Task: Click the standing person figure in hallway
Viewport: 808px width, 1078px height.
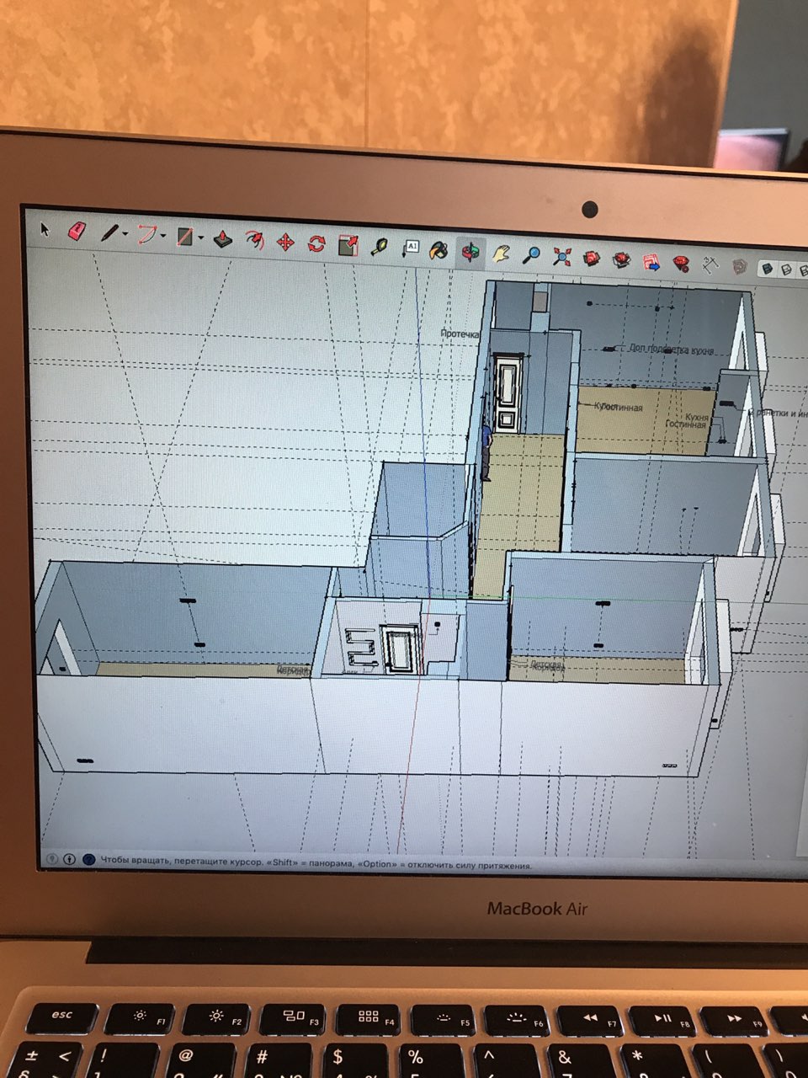Action: pos(486,452)
